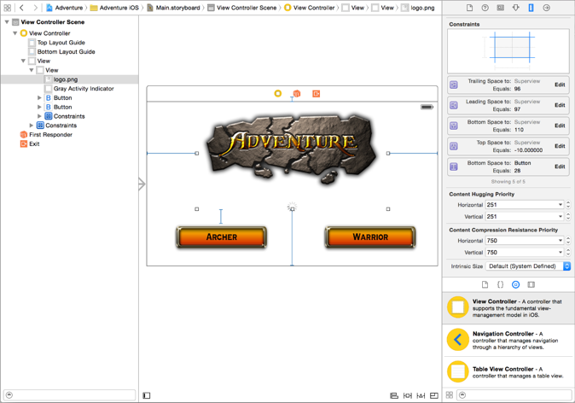The height and width of the screenshot is (403, 575).
Task: Click the First Responder cube in scene dock
Action: coord(297,94)
